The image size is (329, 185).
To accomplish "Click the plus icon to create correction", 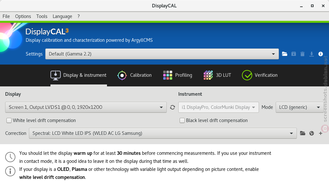I will 321,133.
